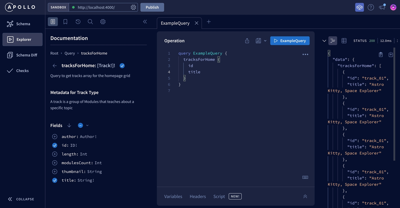Open the save operation dropdown arrow
Screen dimensions: 400x208
click(x=265, y=41)
